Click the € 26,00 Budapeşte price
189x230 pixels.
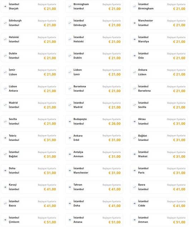click(x=115, y=124)
